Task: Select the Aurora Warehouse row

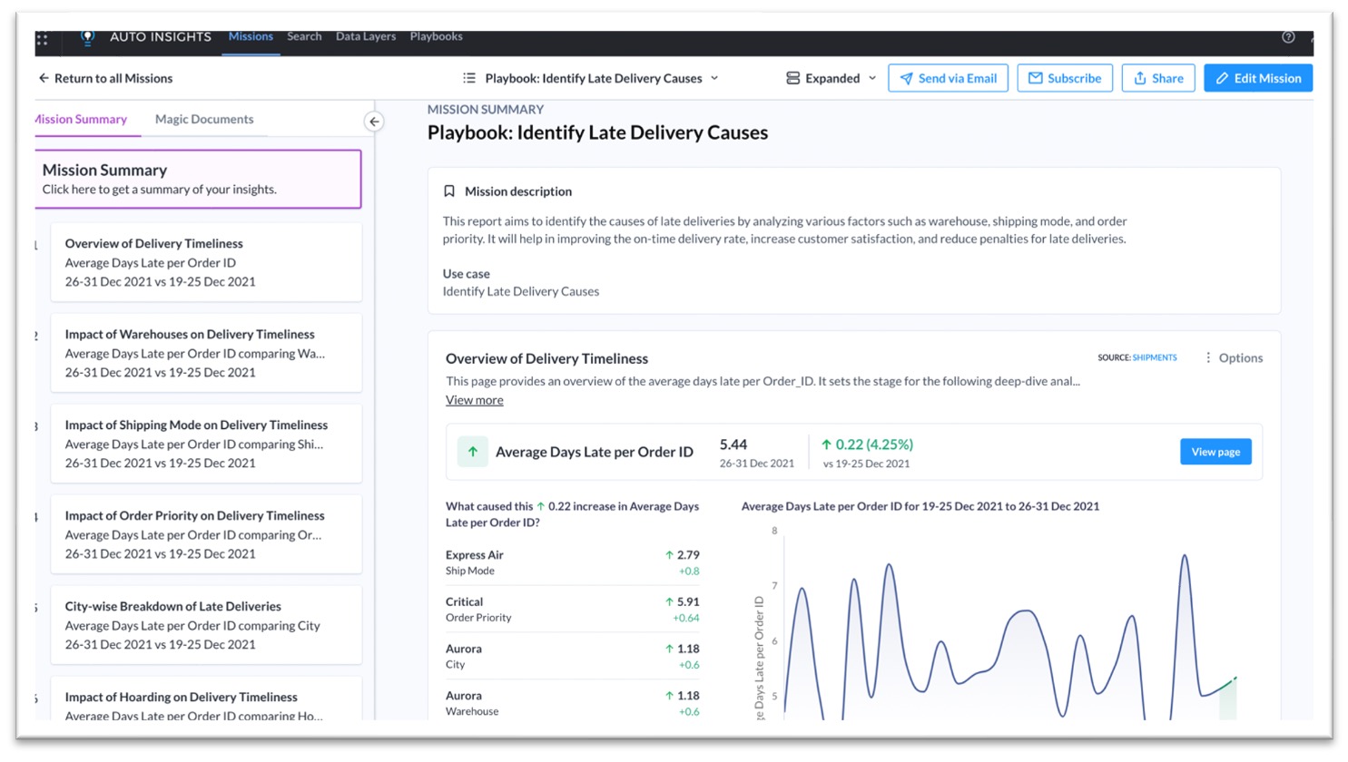Action: (x=572, y=703)
